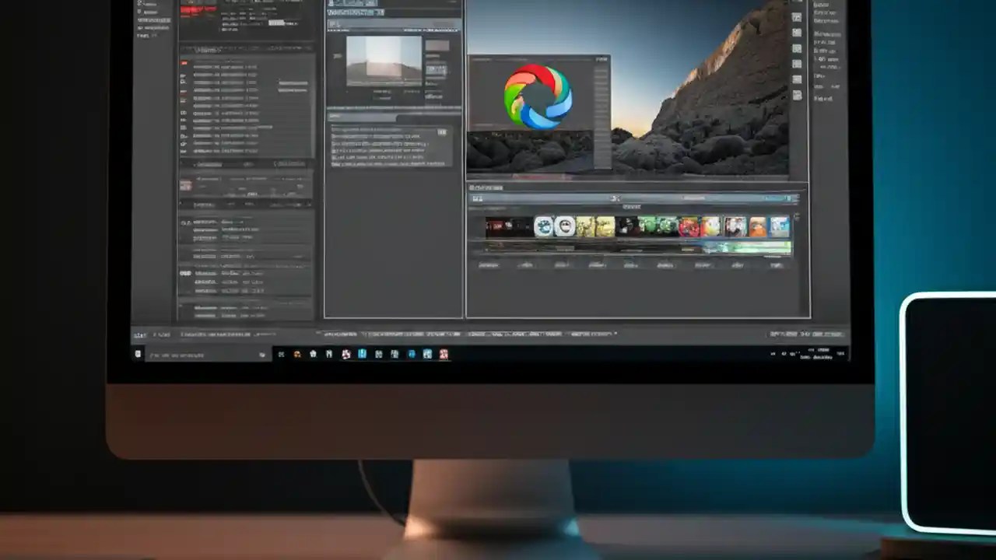
Task: Click the Start button label at the status bar left
Action: coord(139,334)
